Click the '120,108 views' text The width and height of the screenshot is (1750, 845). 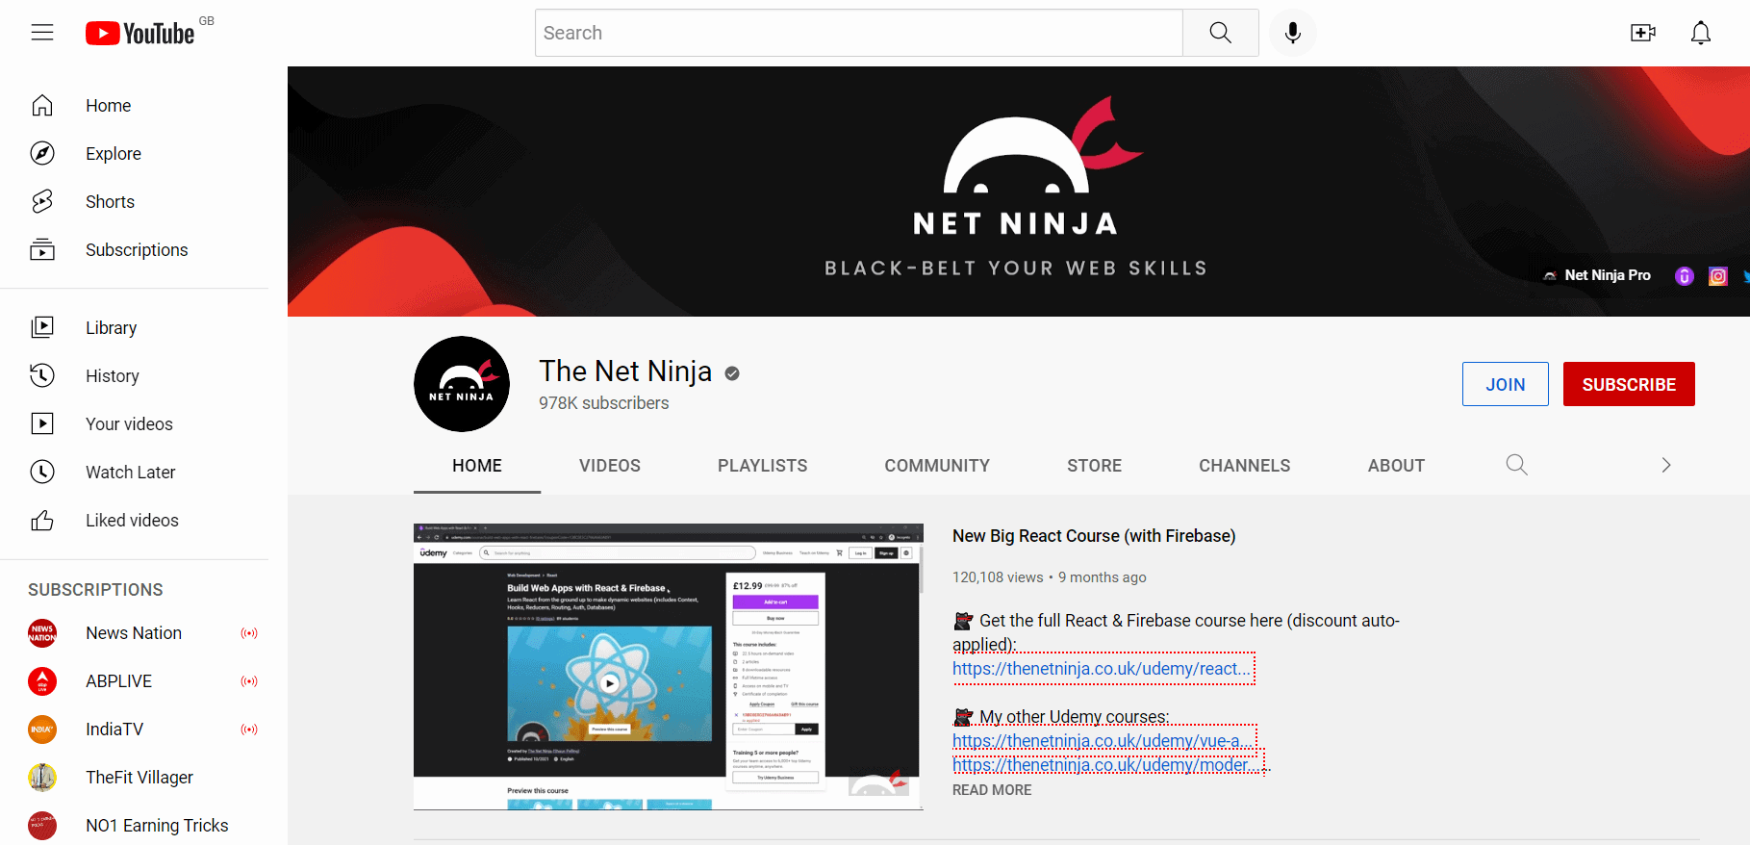[x=998, y=577]
